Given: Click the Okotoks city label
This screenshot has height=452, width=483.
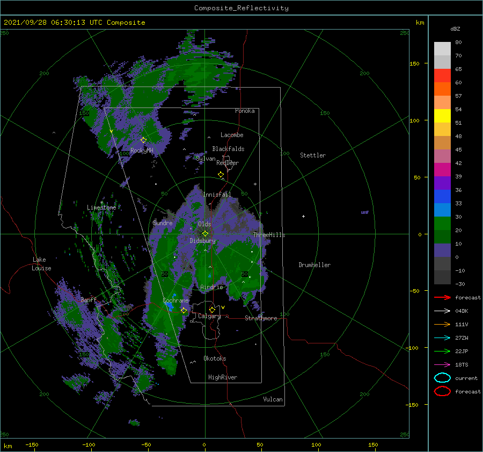Looking at the screenshot, I should point(215,358).
